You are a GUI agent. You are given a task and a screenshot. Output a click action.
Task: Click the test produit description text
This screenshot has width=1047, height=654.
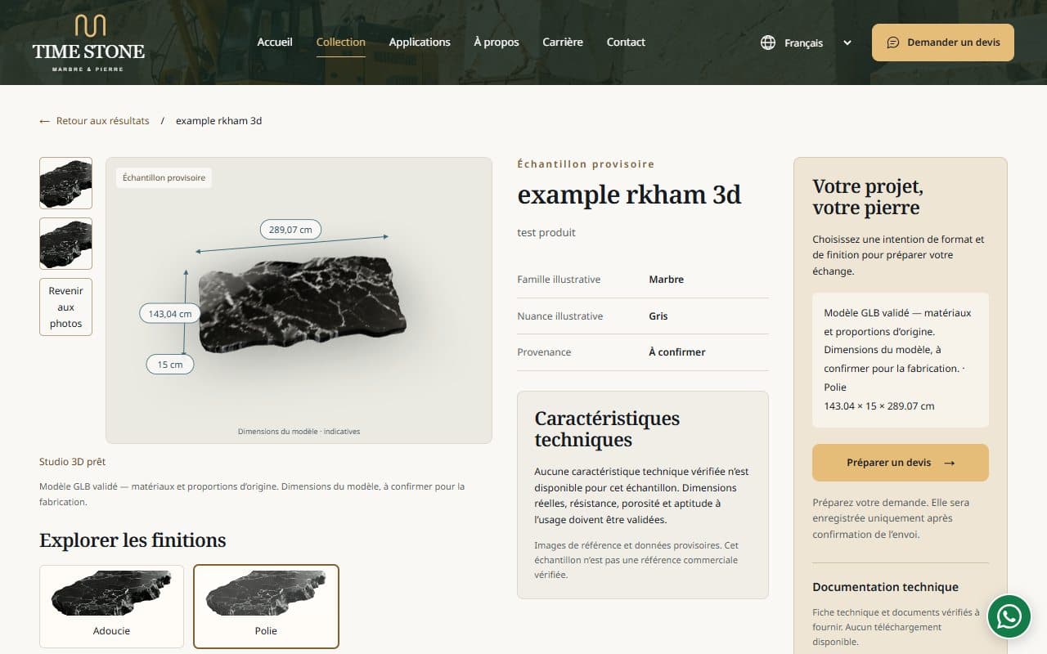click(x=546, y=233)
